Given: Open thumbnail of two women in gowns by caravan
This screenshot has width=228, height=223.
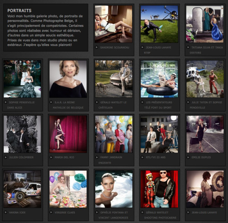Looking at the screenshot, I should (x=205, y=24).
